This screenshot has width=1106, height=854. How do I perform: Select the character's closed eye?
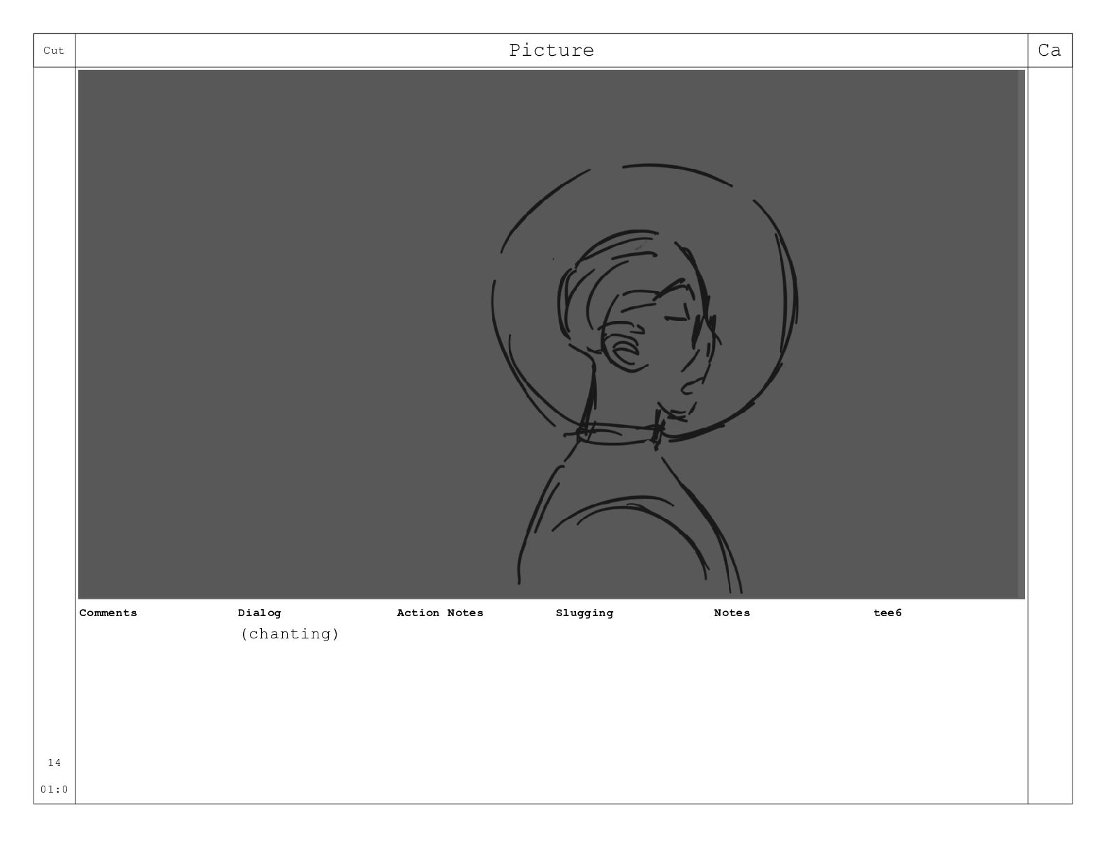pos(675,318)
